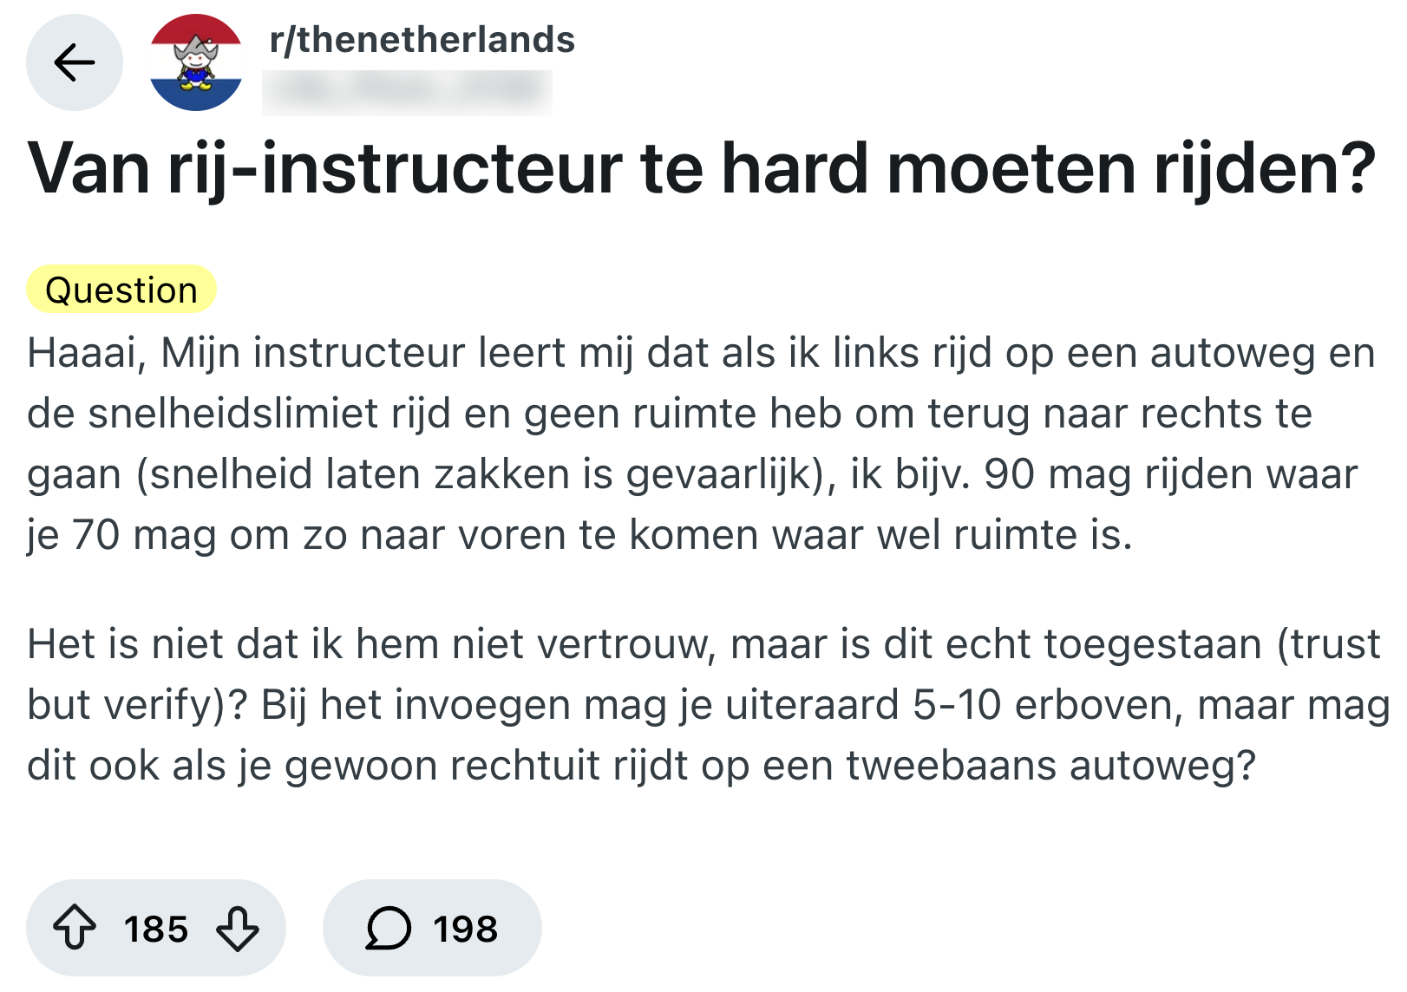
Task: Filter by the yellow Question flair
Action: 121,290
